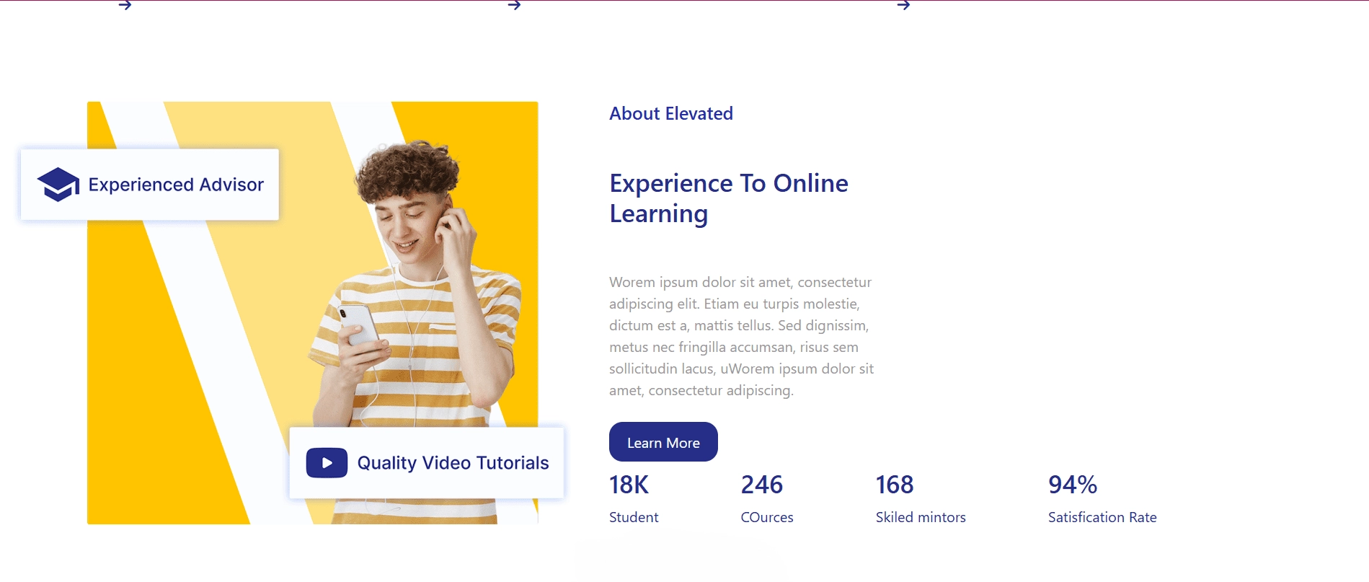This screenshot has height=582, width=1369.
Task: Click the 94% counter number
Action: pyautogui.click(x=1072, y=485)
